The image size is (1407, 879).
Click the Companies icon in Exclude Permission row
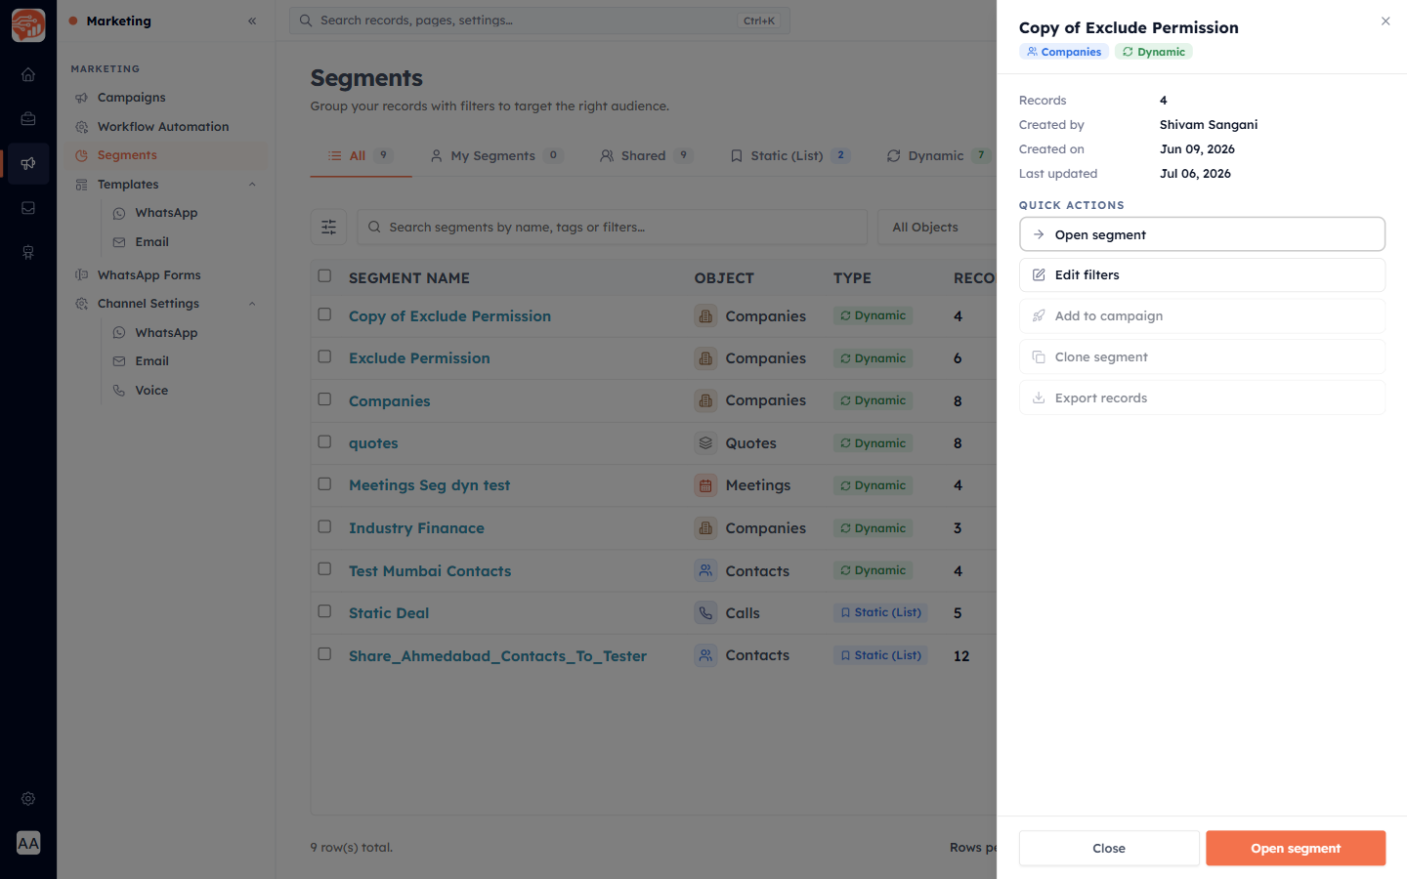(705, 358)
